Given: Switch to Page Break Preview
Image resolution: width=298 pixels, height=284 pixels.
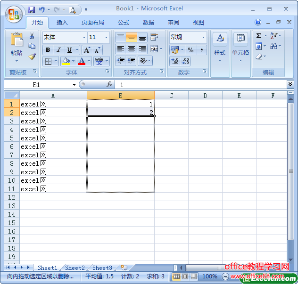Looking at the screenshot, I should [194, 276].
